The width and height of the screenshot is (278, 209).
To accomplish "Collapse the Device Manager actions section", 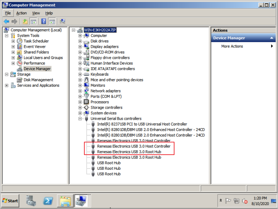I will pos(272,38).
